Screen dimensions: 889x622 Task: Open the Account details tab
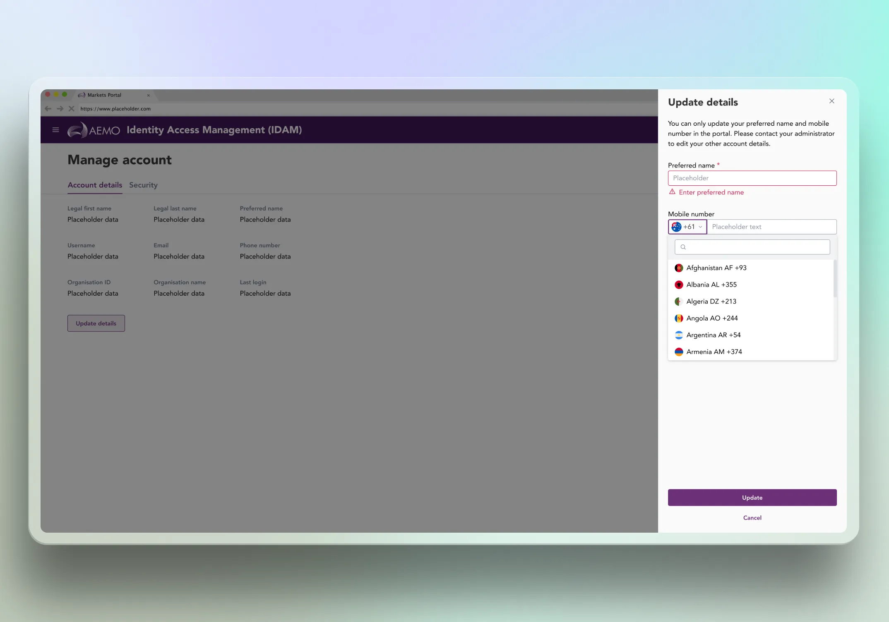(x=95, y=185)
